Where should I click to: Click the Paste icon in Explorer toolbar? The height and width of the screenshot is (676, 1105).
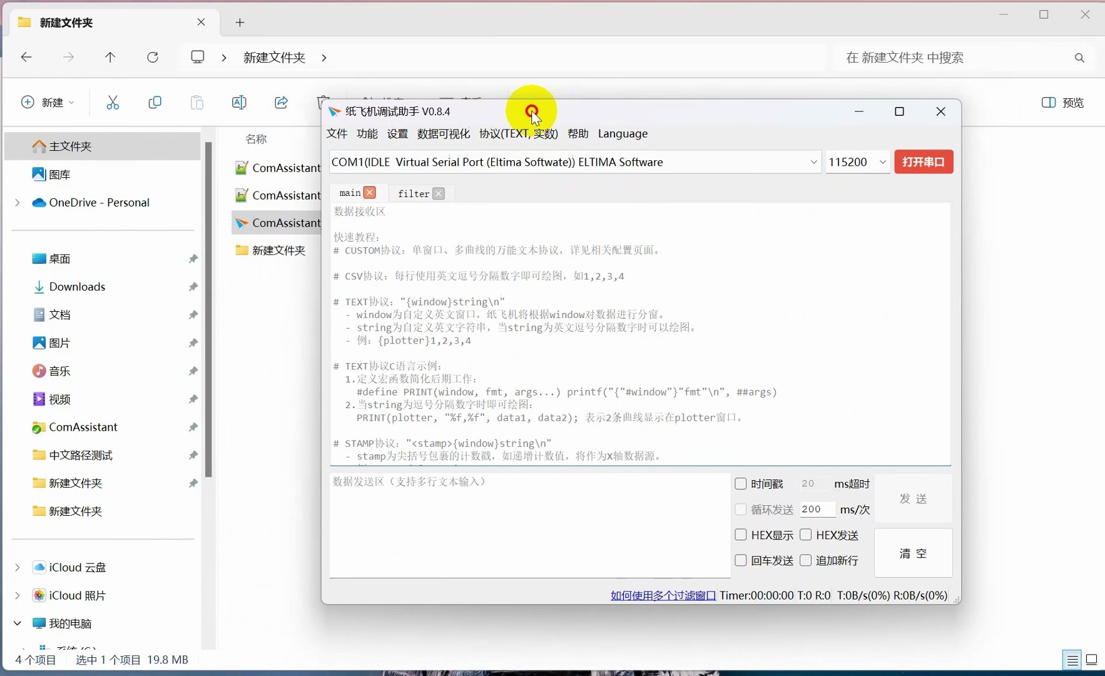tap(196, 102)
